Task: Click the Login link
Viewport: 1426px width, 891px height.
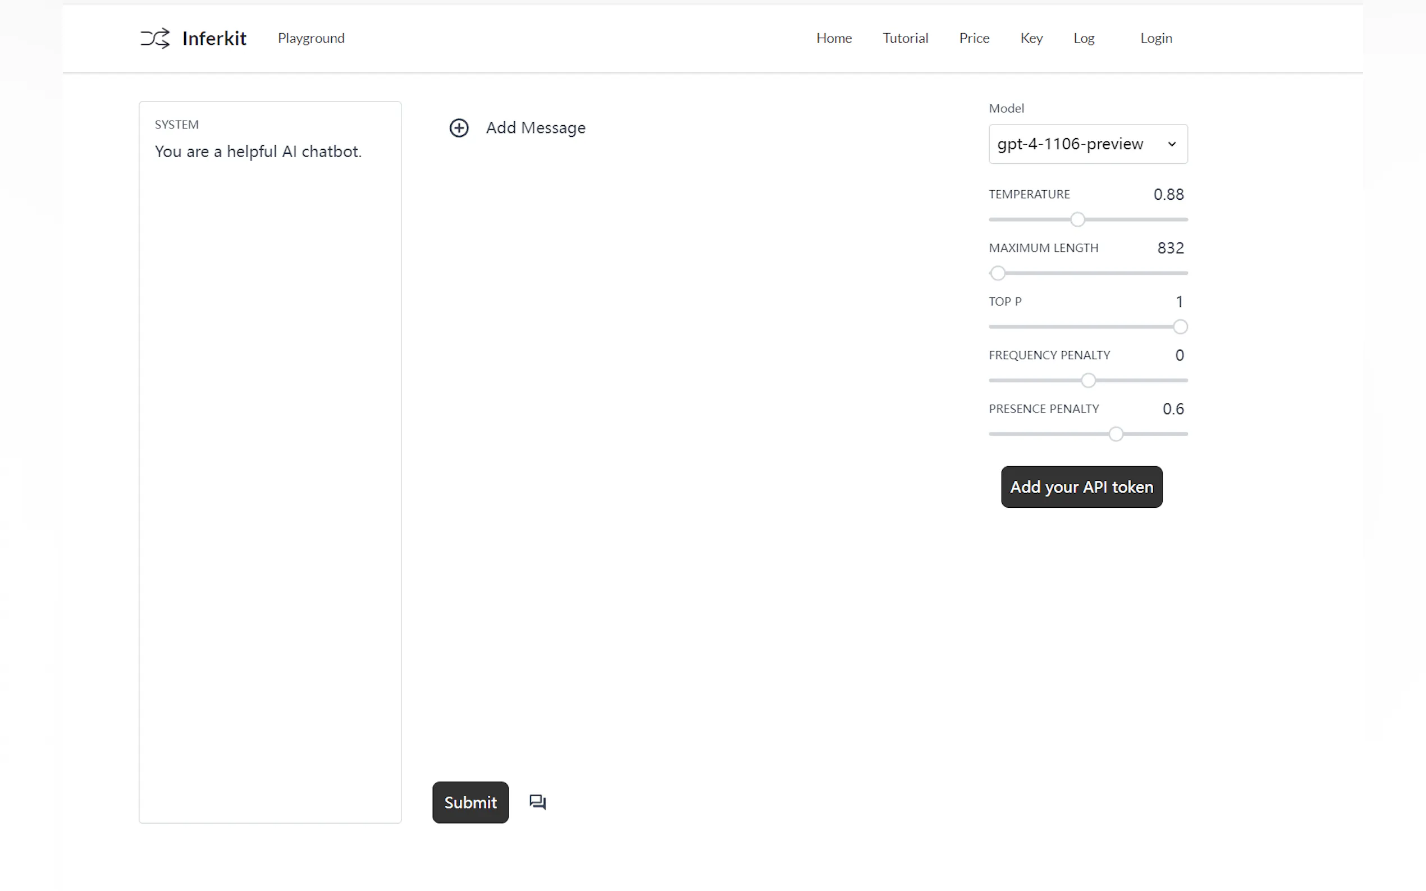Action: 1155,38
